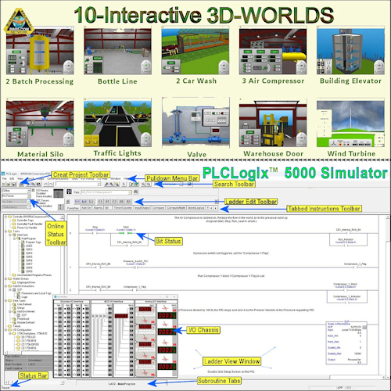Click the MainTask icon in controller organizer

coord(14,235)
